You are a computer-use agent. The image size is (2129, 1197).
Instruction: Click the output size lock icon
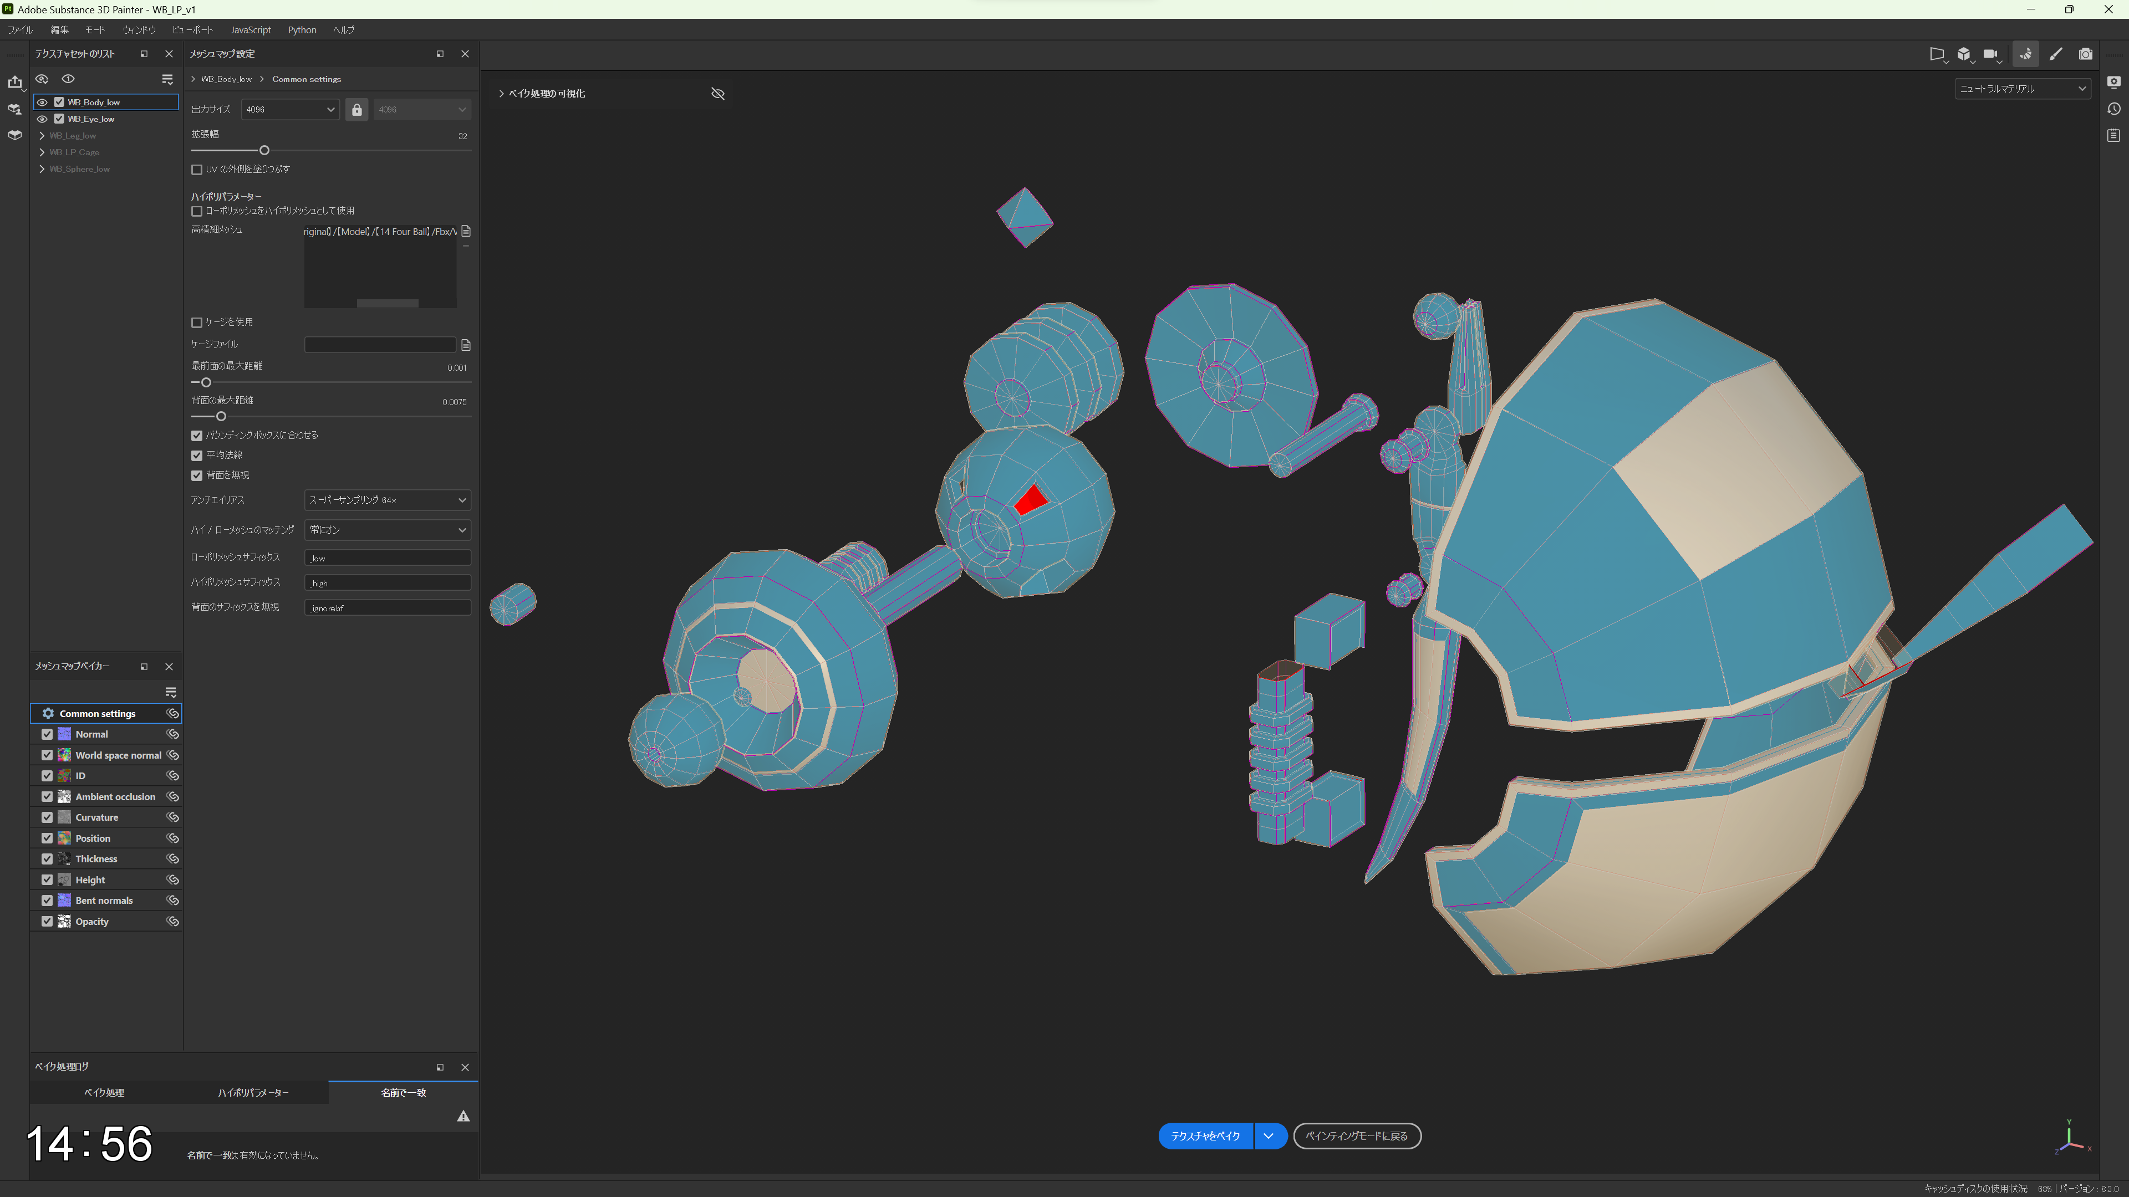(356, 110)
